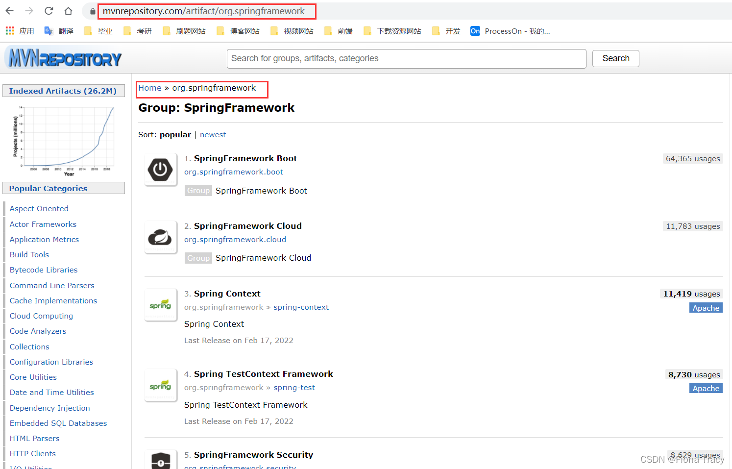Screen dimensions: 732x469
Task: Click the browser forward arrow
Action: (x=29, y=11)
